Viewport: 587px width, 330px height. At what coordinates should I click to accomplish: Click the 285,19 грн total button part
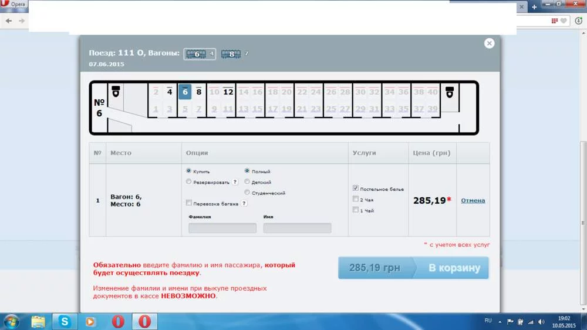click(375, 268)
